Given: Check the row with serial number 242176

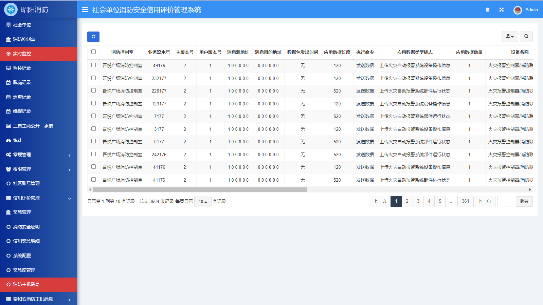Looking at the screenshot, I should pos(93,154).
